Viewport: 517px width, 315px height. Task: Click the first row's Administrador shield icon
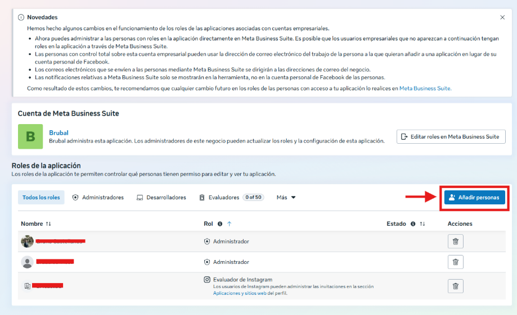point(206,241)
